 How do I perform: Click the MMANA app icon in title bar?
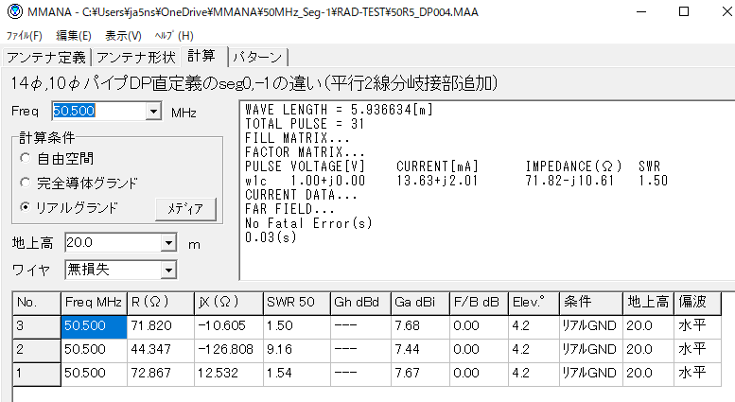(12, 12)
